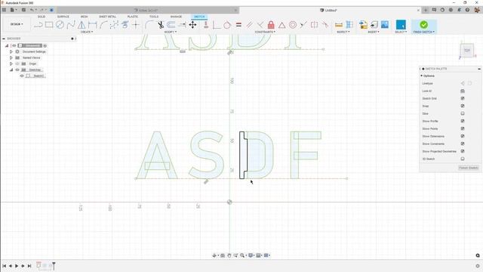Switch to the Solid tab
Screen dimensions: 483x272
click(42, 17)
